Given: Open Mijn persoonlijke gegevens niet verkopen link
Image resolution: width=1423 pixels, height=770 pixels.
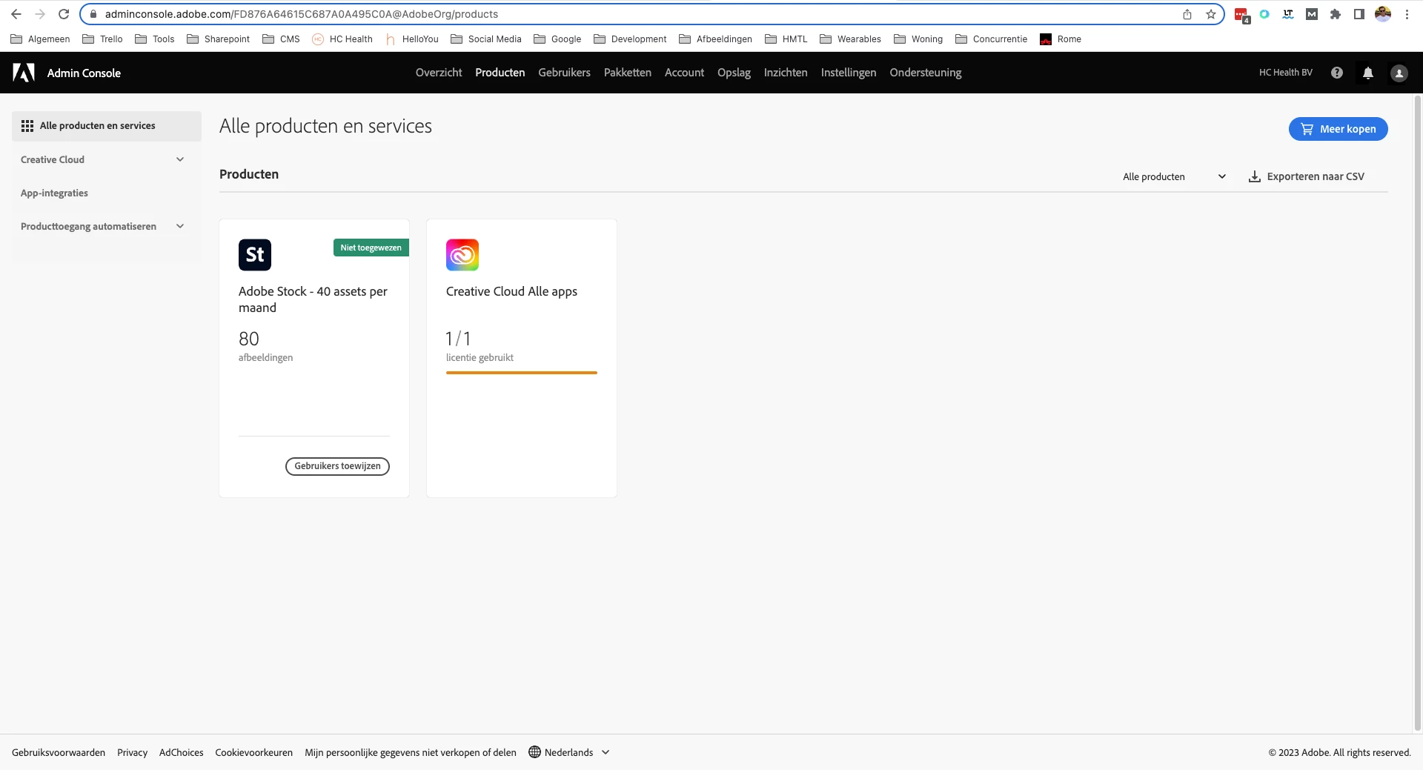Looking at the screenshot, I should point(411,752).
